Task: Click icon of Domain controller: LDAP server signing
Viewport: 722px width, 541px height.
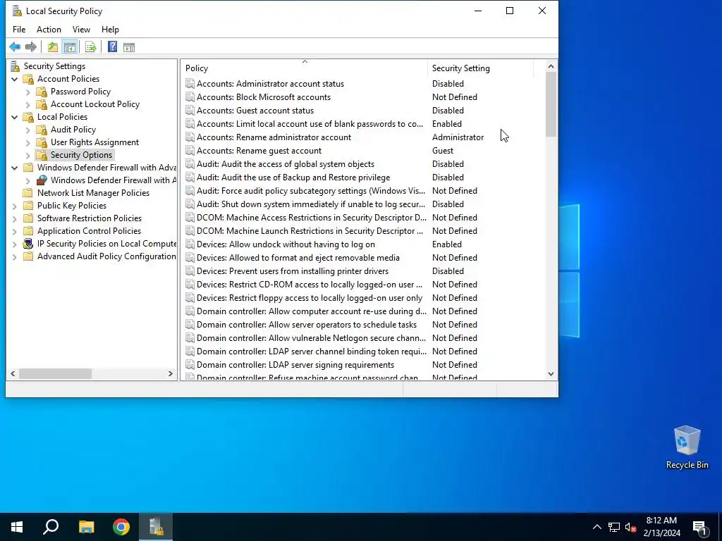Action: (190, 365)
